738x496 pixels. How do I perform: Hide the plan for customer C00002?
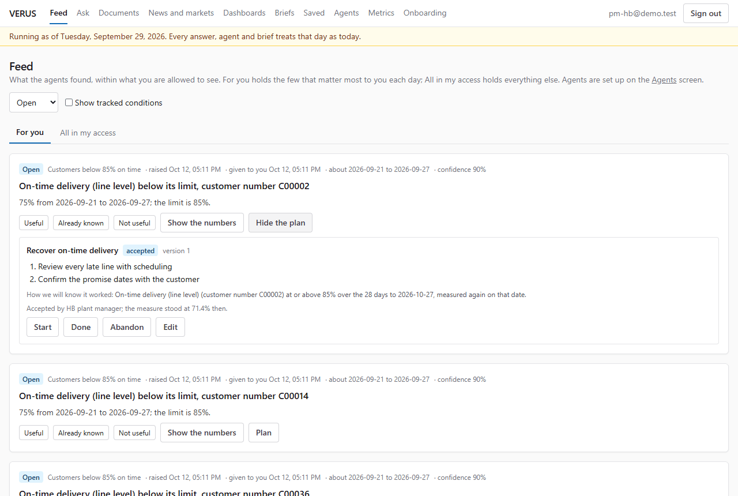(280, 223)
